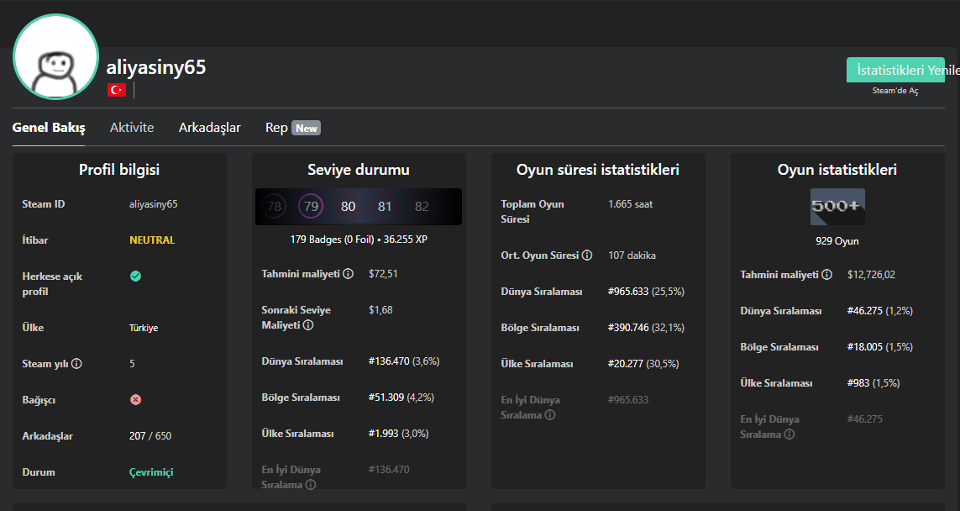Show info for Sonraki Seviye Maliyeti
This screenshot has height=511, width=960.
(308, 325)
